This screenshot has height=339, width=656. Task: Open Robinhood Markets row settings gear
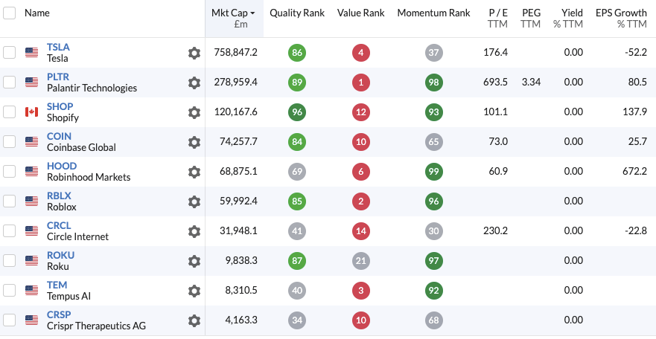[194, 172]
